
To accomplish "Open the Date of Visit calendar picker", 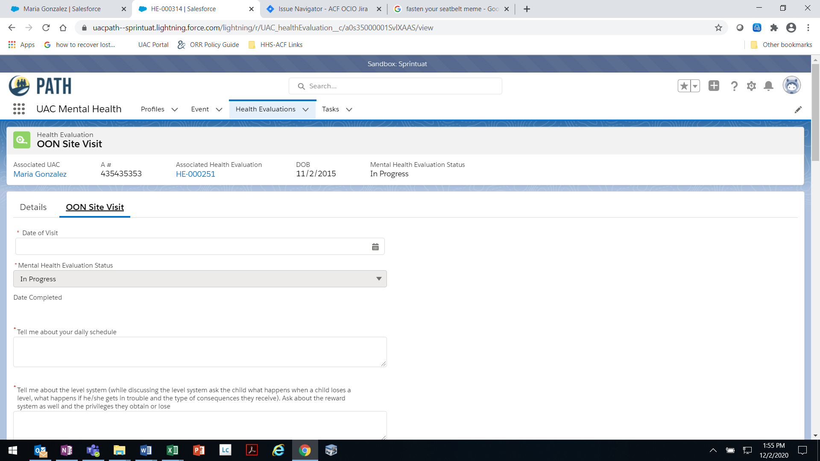I will click(375, 247).
